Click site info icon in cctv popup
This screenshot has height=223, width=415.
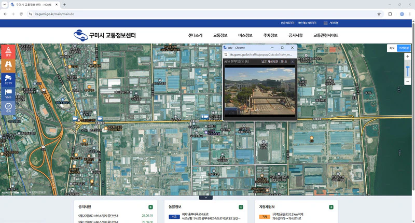(x=226, y=54)
